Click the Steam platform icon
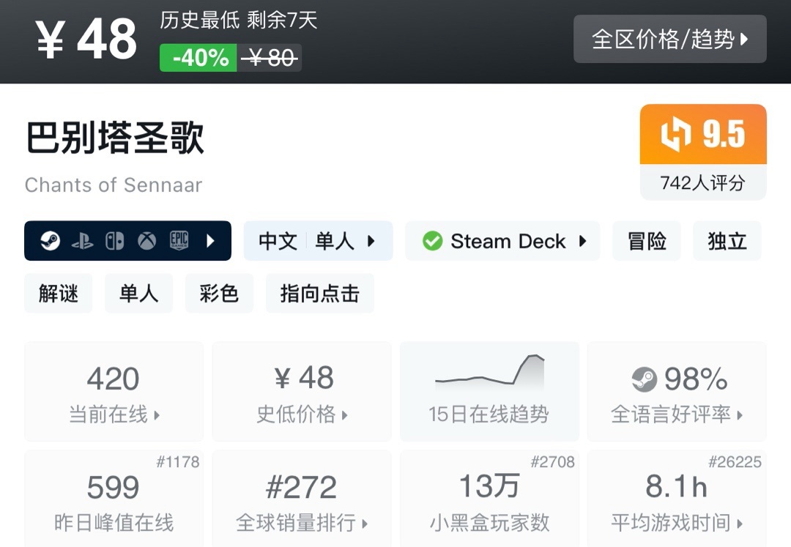The height and width of the screenshot is (547, 791). 50,241
